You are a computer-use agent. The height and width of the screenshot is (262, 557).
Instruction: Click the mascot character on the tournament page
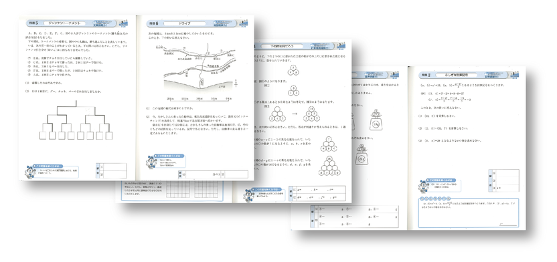click(x=29, y=172)
